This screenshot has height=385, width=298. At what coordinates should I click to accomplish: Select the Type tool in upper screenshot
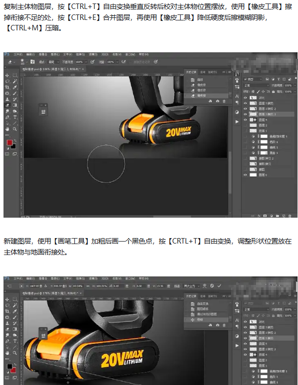[x=15, y=117]
